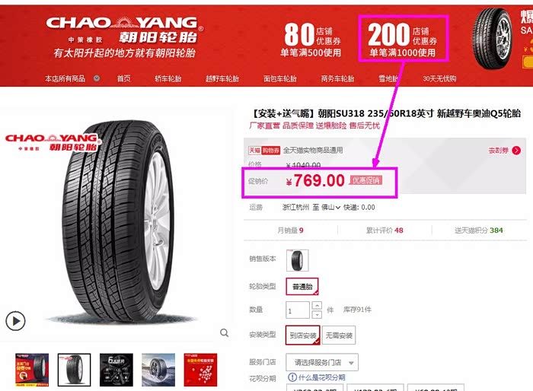Select the snowy tire thumbnail image
The image size is (533, 391).
pyautogui.click(x=158, y=370)
